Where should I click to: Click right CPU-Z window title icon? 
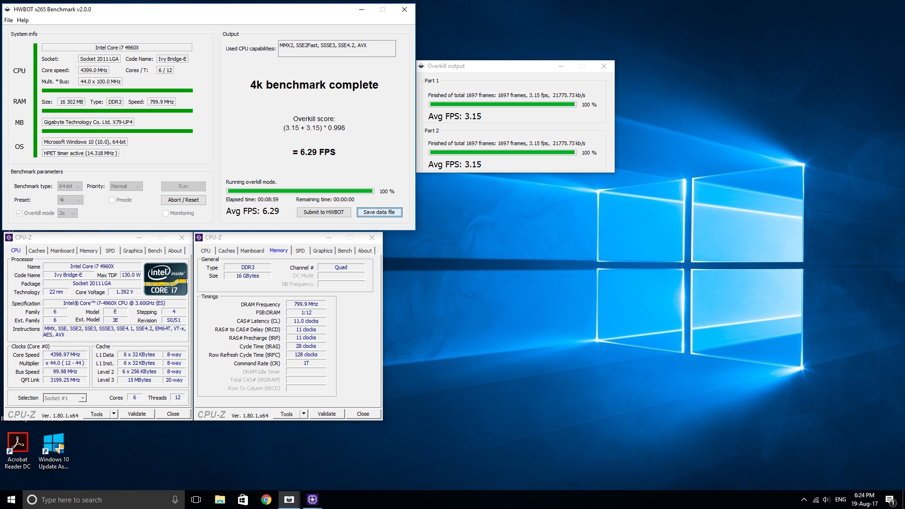click(199, 238)
